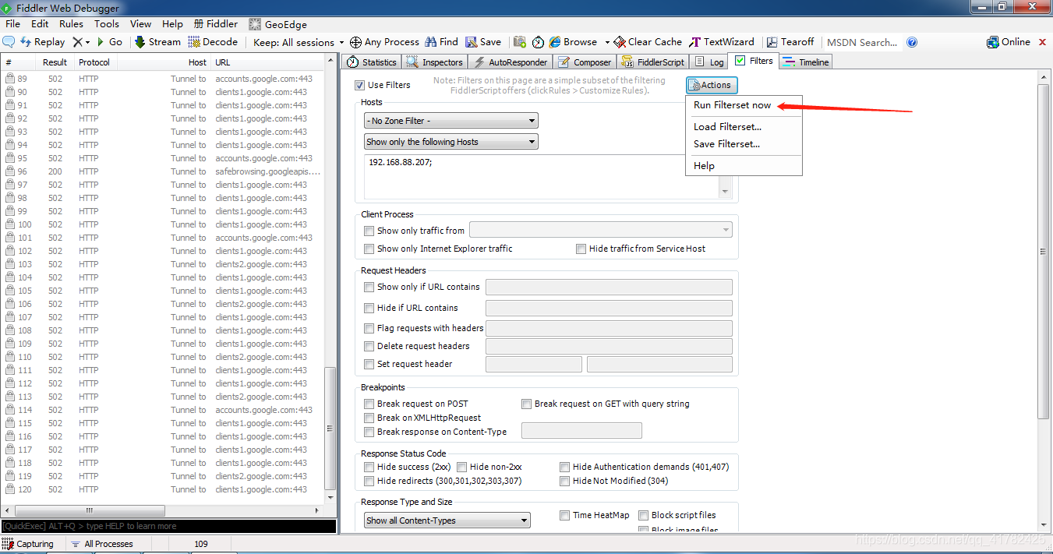
Task: Open the No Zone Filter dropdown
Action: pos(451,121)
